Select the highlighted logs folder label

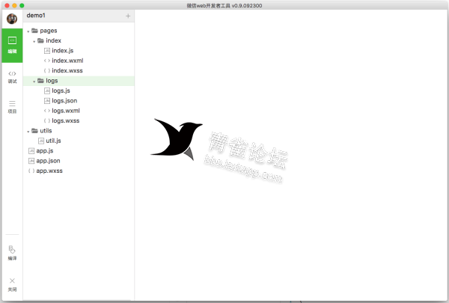pyautogui.click(x=52, y=81)
